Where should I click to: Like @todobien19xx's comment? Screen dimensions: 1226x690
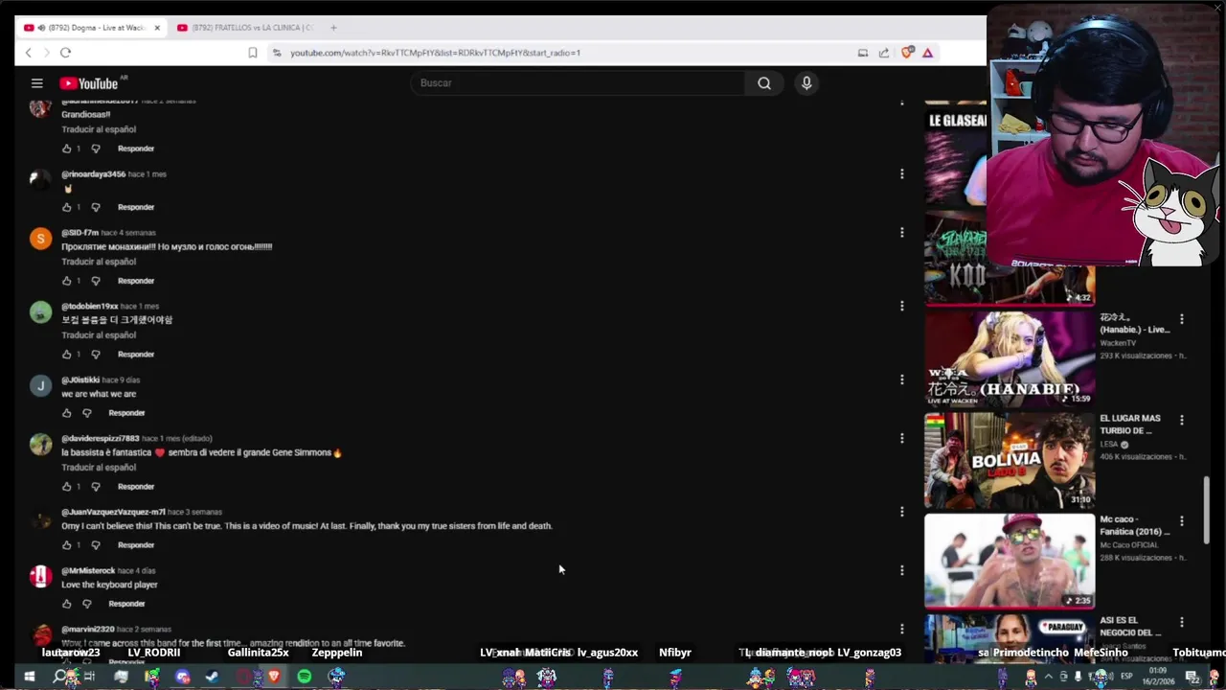click(66, 355)
